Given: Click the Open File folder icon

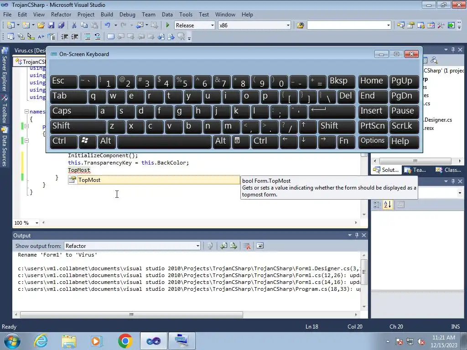Looking at the screenshot, I should click(x=41, y=26).
